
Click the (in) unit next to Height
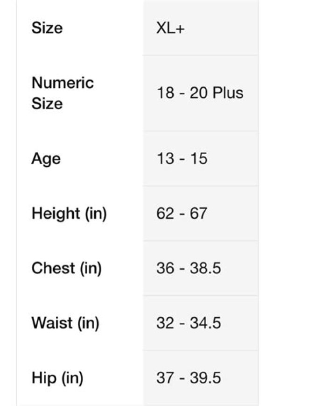[96, 214]
